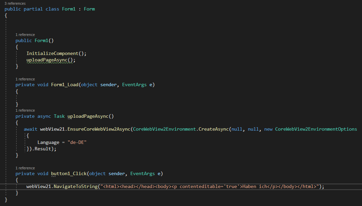Click webView21 on the NavigateToString line
This screenshot has width=362, height=206.
[39, 187]
